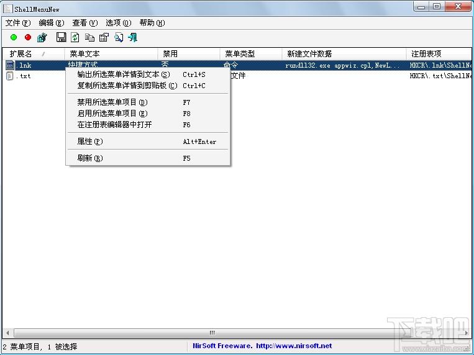Viewport: 474px width, 355px height.
Task: Select 启用所选菜单项目 in context menu
Action: 148,114
